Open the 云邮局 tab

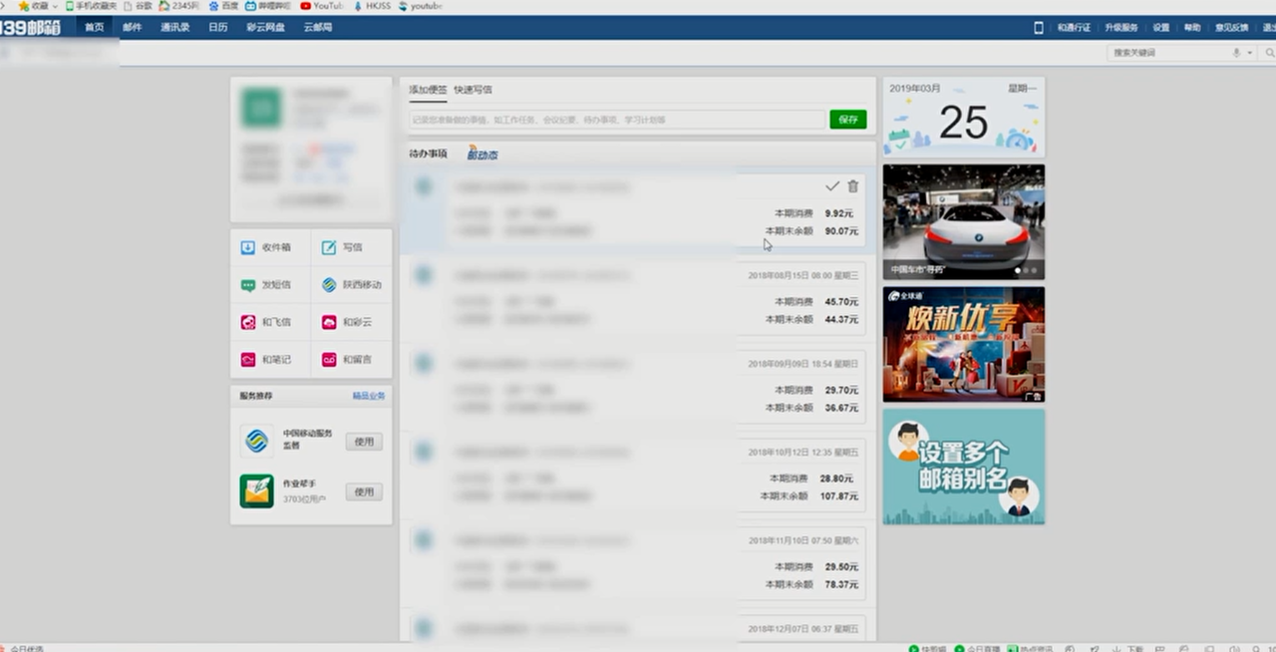coord(318,28)
